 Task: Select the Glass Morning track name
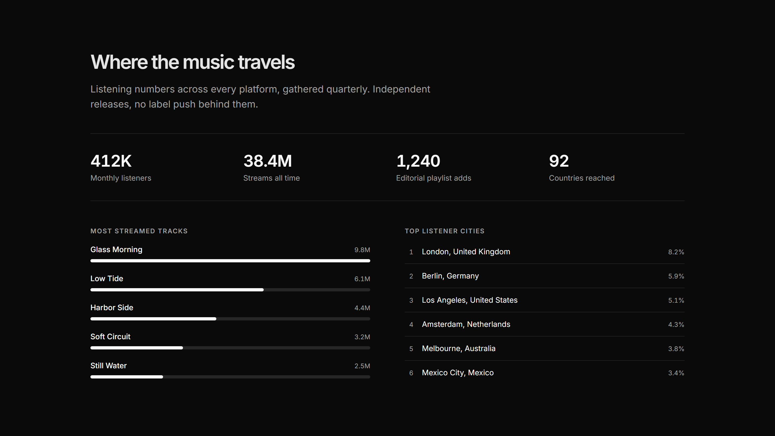[x=117, y=250]
